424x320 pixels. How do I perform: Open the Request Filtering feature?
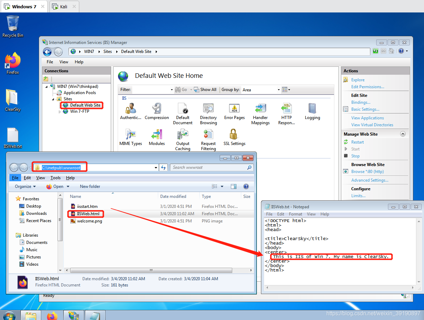(x=208, y=140)
